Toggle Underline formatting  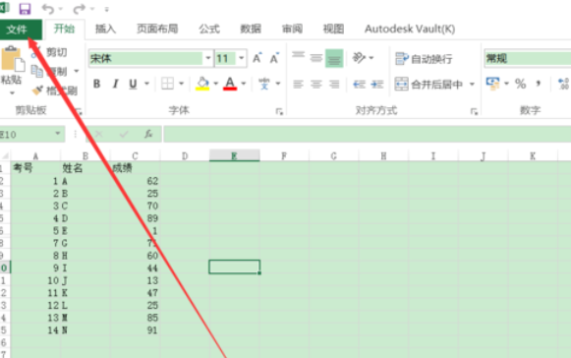(133, 84)
